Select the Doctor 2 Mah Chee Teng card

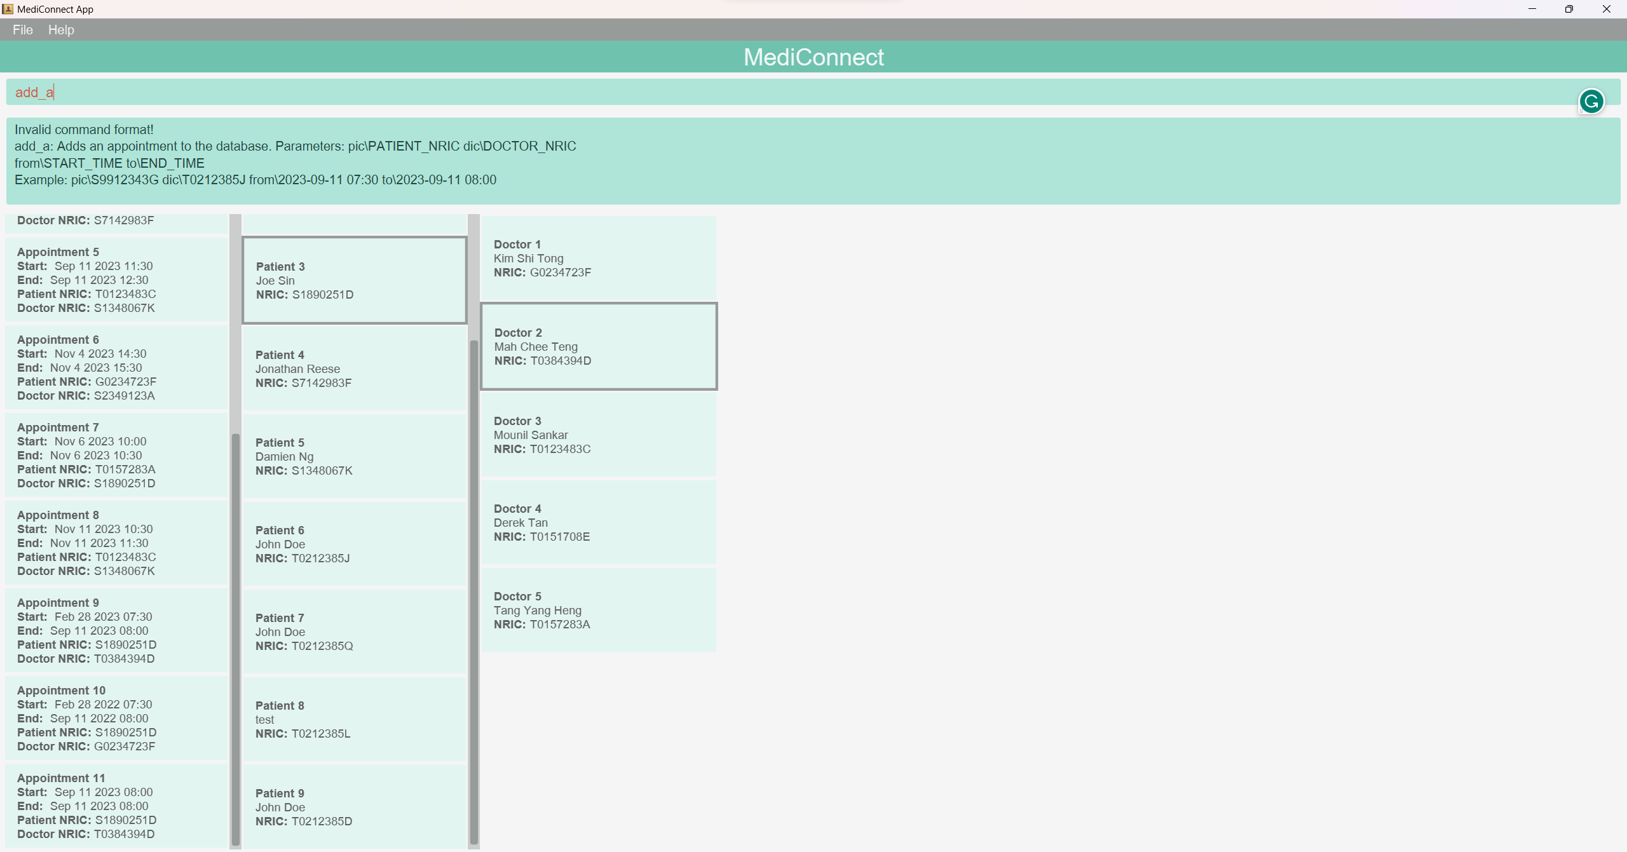pyautogui.click(x=598, y=346)
